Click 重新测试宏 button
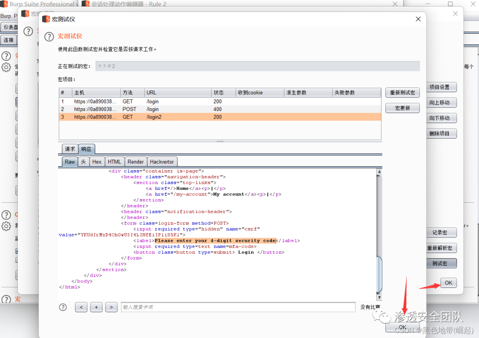479x338 pixels. pos(402,93)
